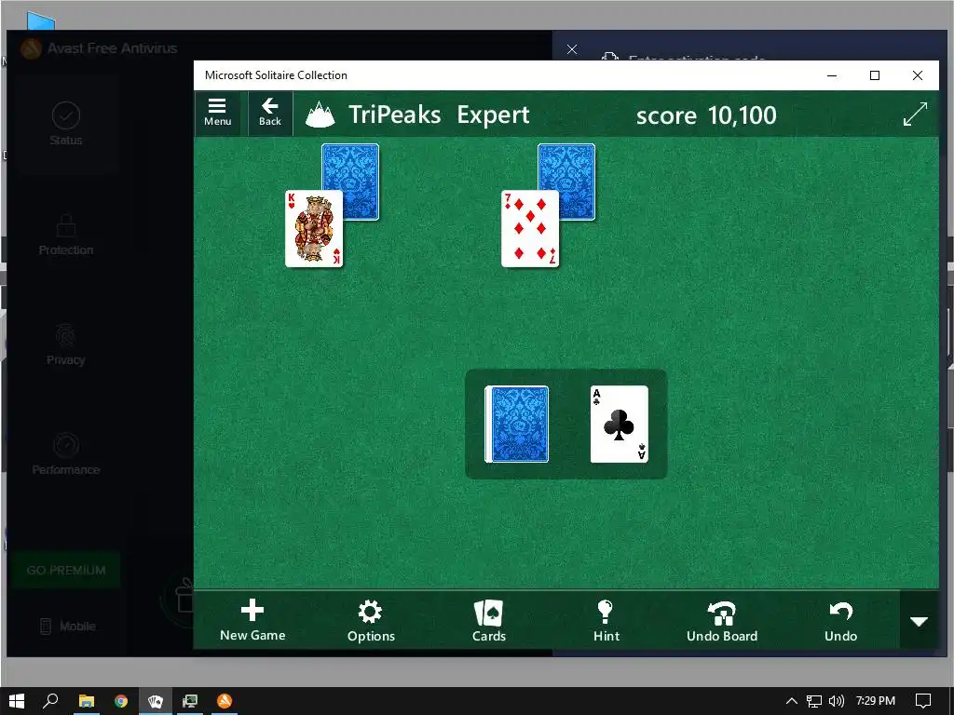This screenshot has height=715, width=954.
Task: Open the network tray icon
Action: point(814,701)
